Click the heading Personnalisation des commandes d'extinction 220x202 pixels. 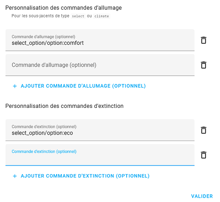pos(64,106)
